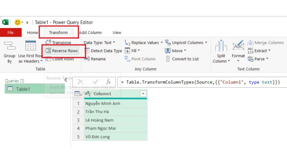The width and height of the screenshot is (287, 161).
Task: Click the Use First Row as Headers icon
Action: tap(30, 46)
